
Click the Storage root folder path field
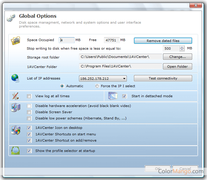point(120,57)
